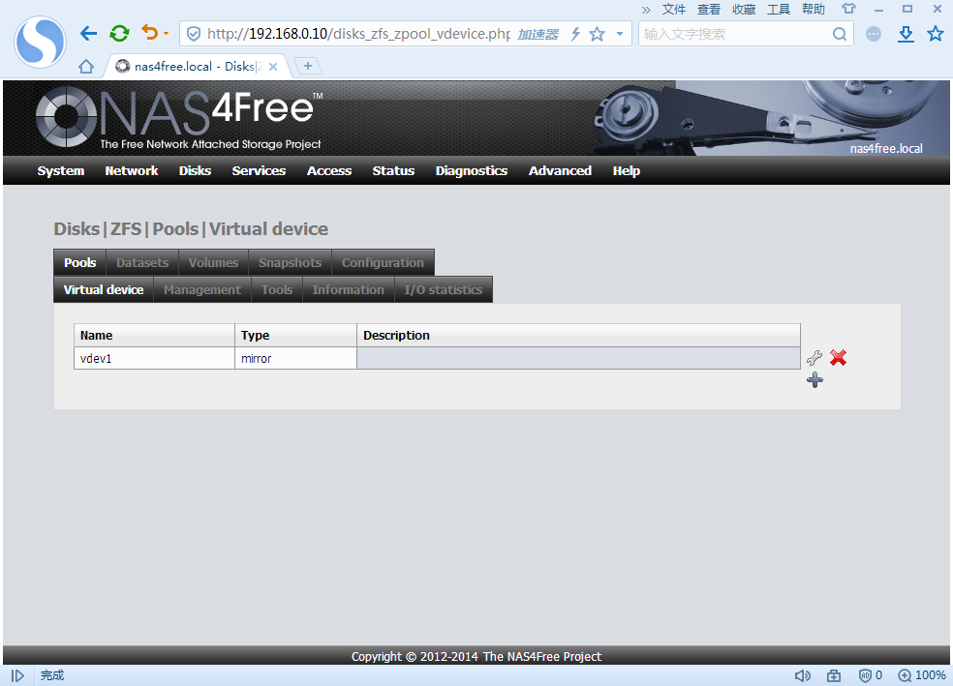Toggle the sidebar icon in status bar
Viewport: 953px width, 686px height.
click(17, 675)
